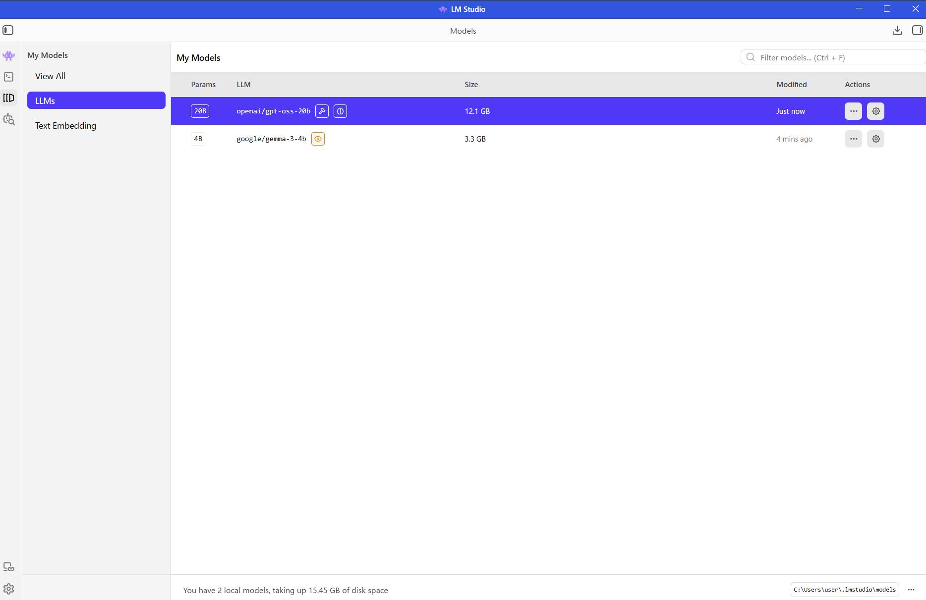This screenshot has height=600, width=926.
Task: Open the more actions menu for gpt-oss-20b
Action: click(x=853, y=111)
